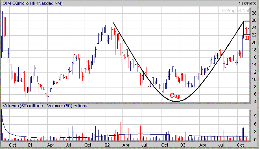The image size is (260, 149).
Task: Click the Jul label between 02 and 03
Action: [x=144, y=145]
